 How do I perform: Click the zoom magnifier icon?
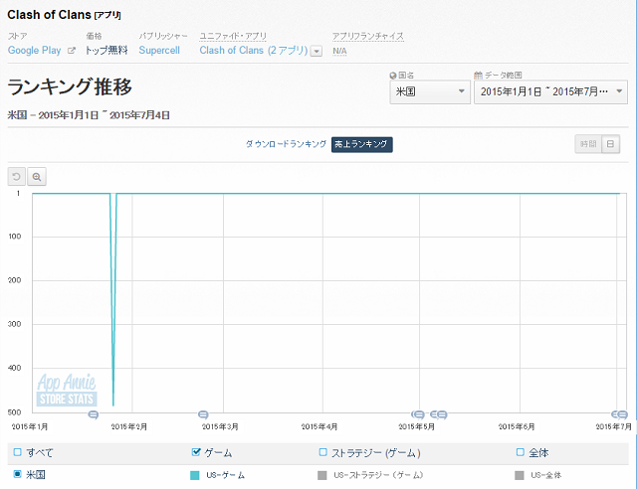[x=37, y=177]
